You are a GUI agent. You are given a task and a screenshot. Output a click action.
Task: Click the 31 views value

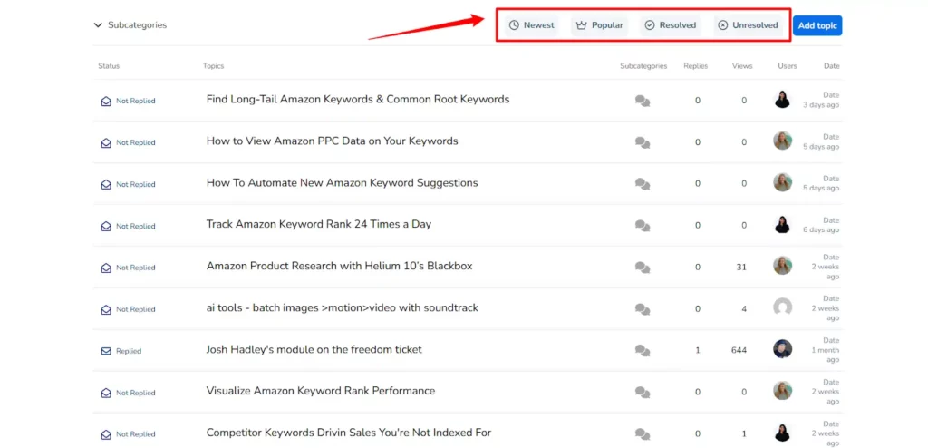pos(741,268)
